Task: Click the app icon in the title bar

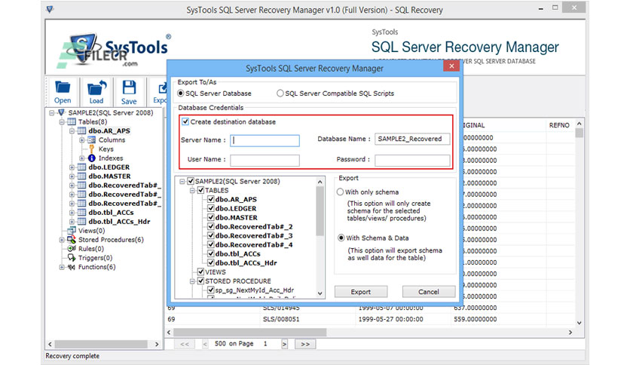Action: click(x=50, y=9)
